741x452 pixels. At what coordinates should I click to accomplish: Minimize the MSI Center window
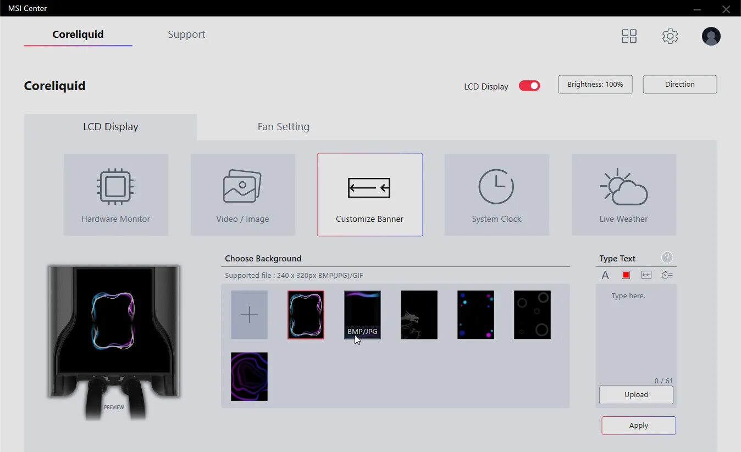pos(697,9)
